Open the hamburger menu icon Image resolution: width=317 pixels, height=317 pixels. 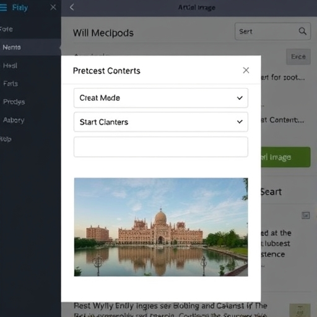pyautogui.click(x=3, y=7)
